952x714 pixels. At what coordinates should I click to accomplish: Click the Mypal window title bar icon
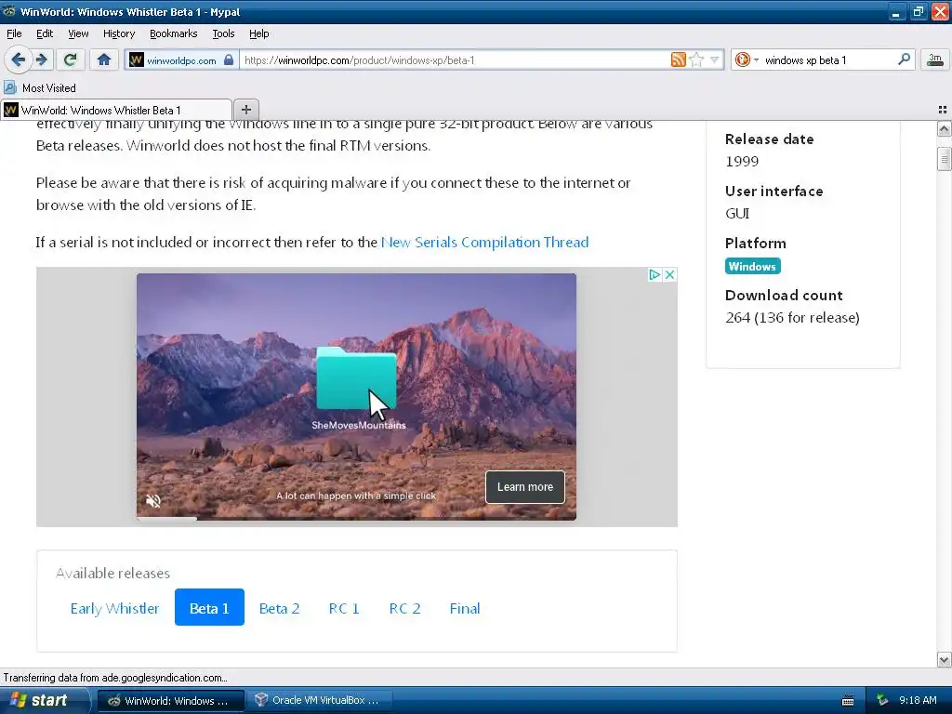9,11
